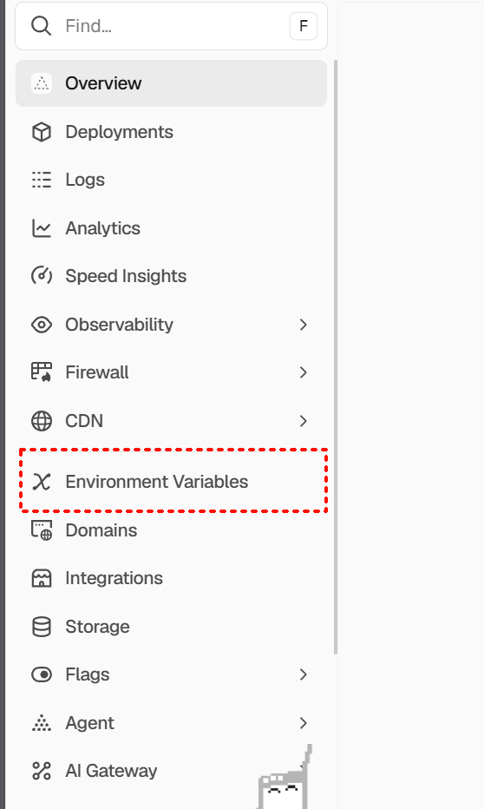
Task: Open the Storage section
Action: [171, 627]
